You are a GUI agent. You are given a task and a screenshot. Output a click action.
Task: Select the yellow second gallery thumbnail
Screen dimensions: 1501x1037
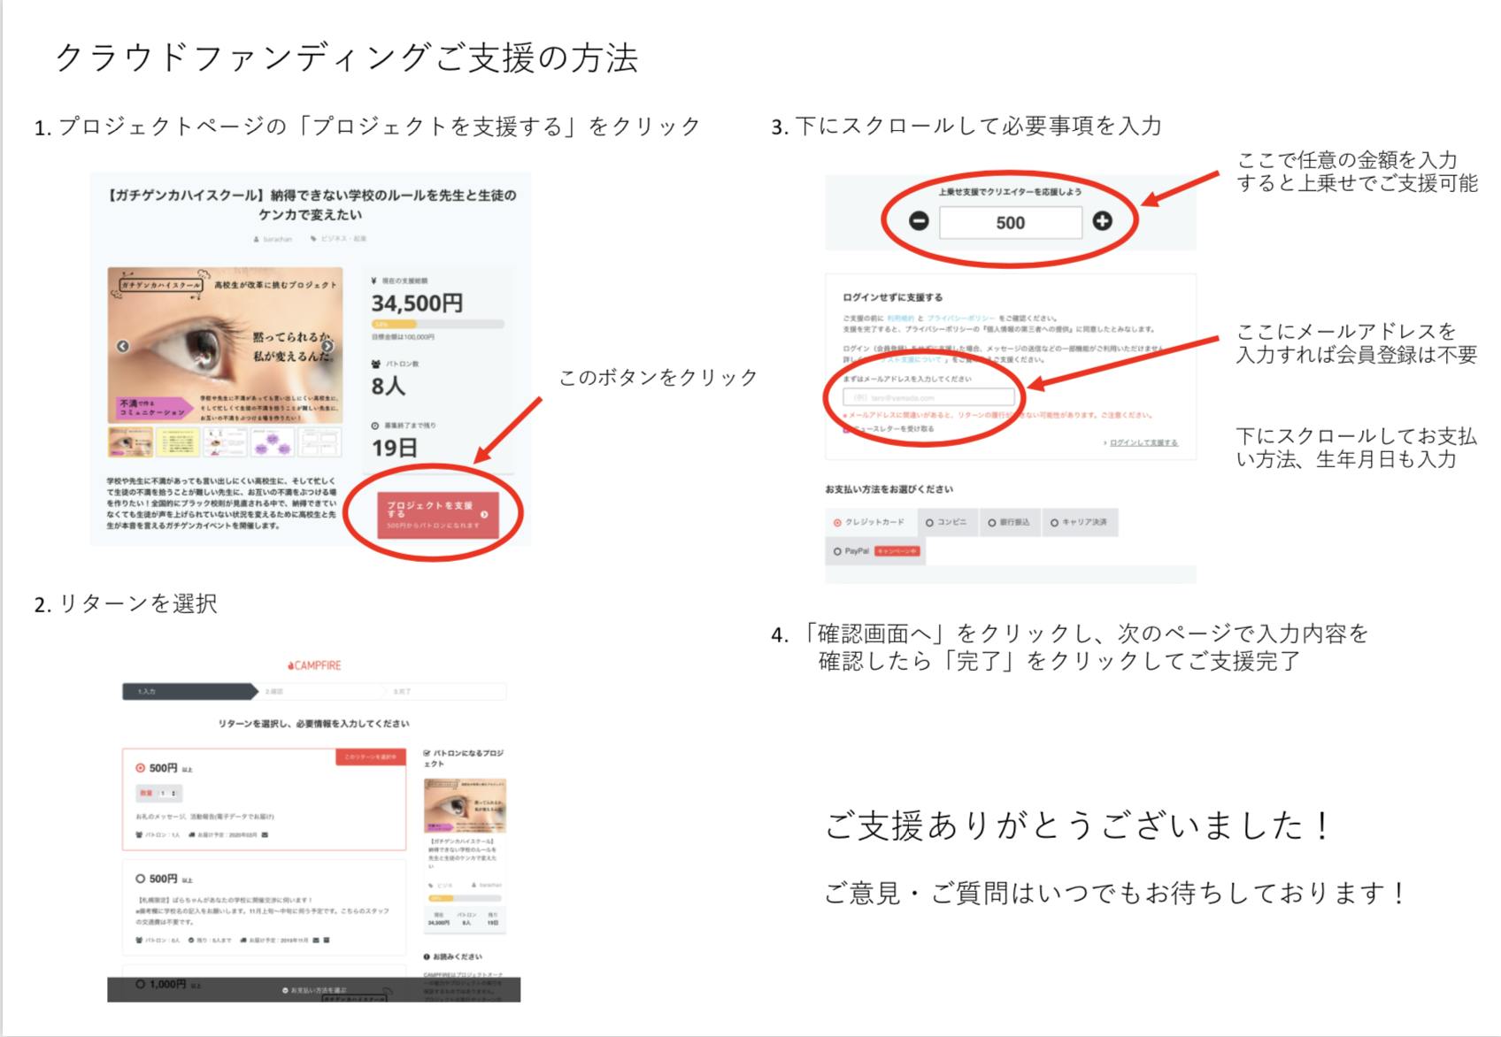pyautogui.click(x=177, y=442)
